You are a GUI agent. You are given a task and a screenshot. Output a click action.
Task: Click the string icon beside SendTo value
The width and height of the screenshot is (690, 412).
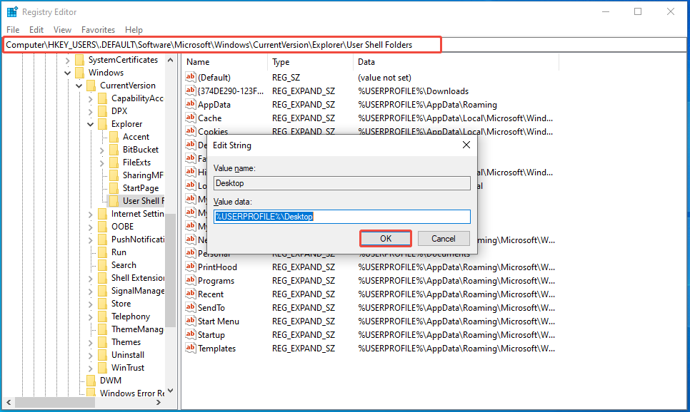coord(190,307)
